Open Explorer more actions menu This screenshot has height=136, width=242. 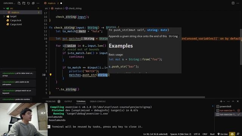pos(38,3)
